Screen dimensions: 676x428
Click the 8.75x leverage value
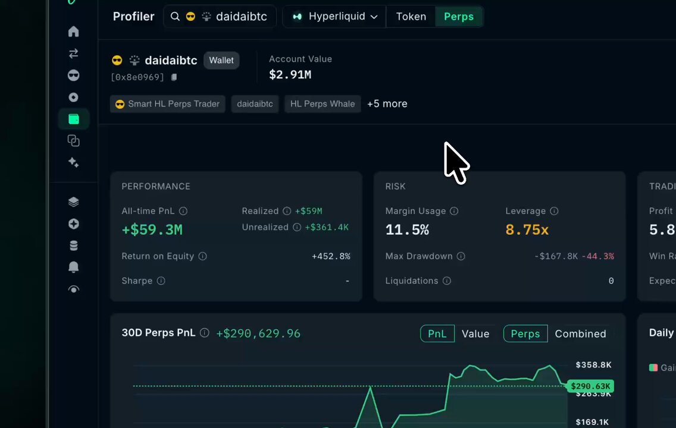click(527, 229)
